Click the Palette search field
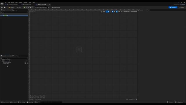 pos(14,12)
